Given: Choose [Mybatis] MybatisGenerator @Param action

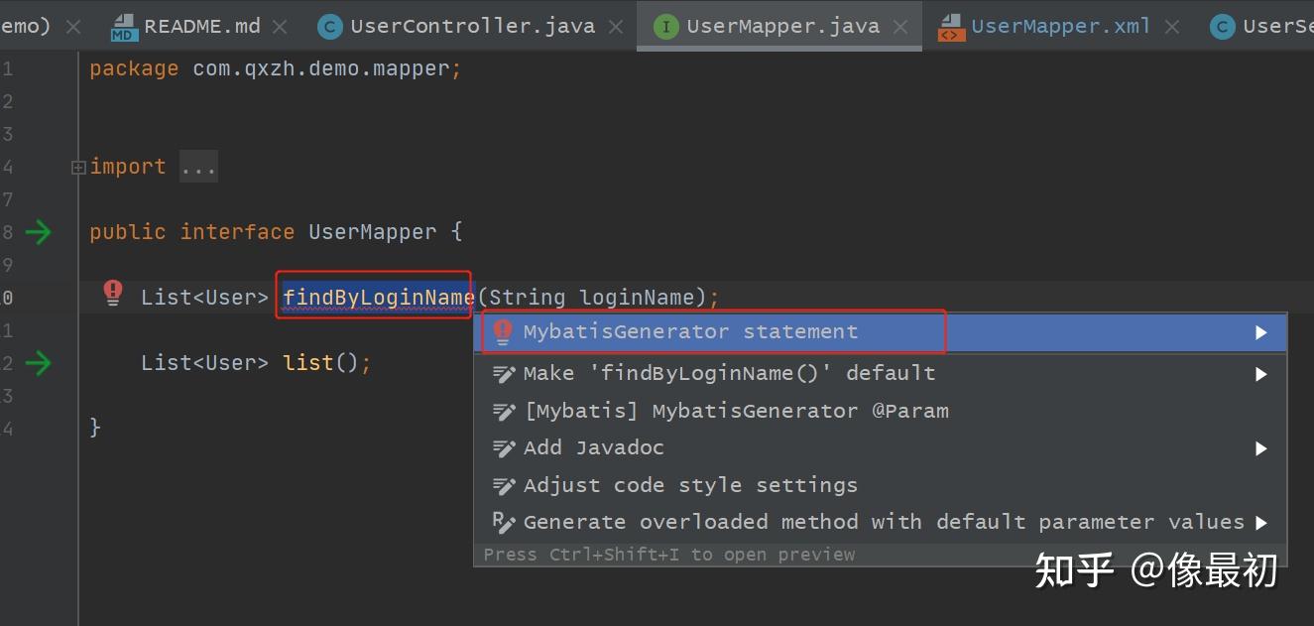Looking at the screenshot, I should [881, 411].
